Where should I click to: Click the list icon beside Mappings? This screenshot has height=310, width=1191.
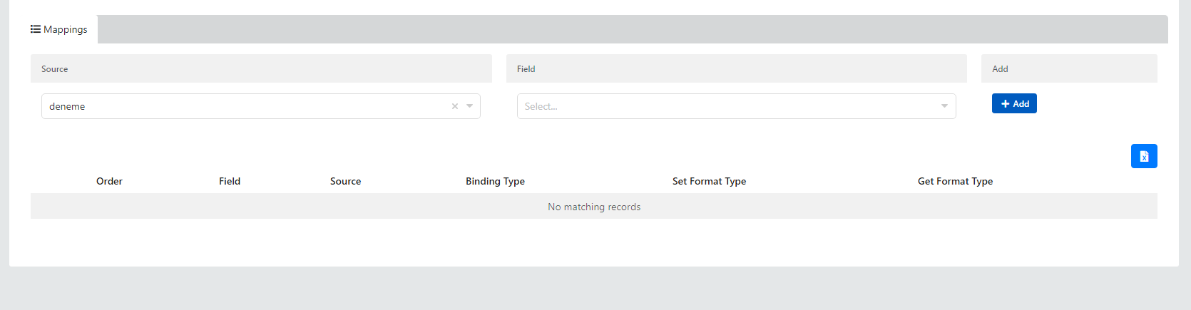click(35, 29)
